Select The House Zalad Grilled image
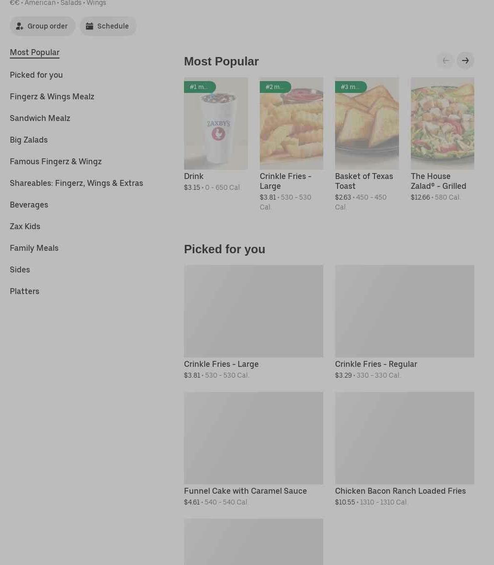Viewport: 494px width, 565px height. pyautogui.click(x=442, y=124)
